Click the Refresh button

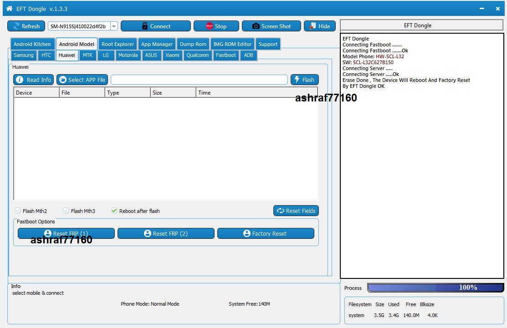pos(26,26)
